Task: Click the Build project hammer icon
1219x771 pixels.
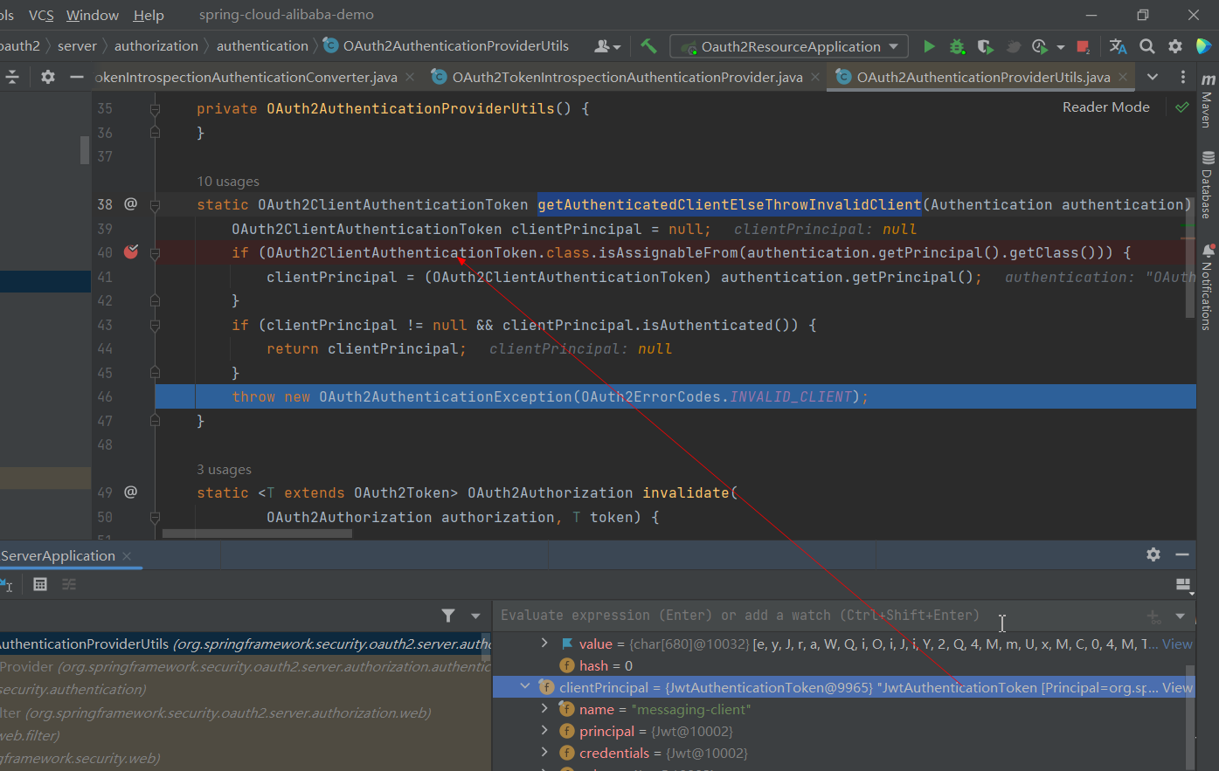Action: [648, 46]
